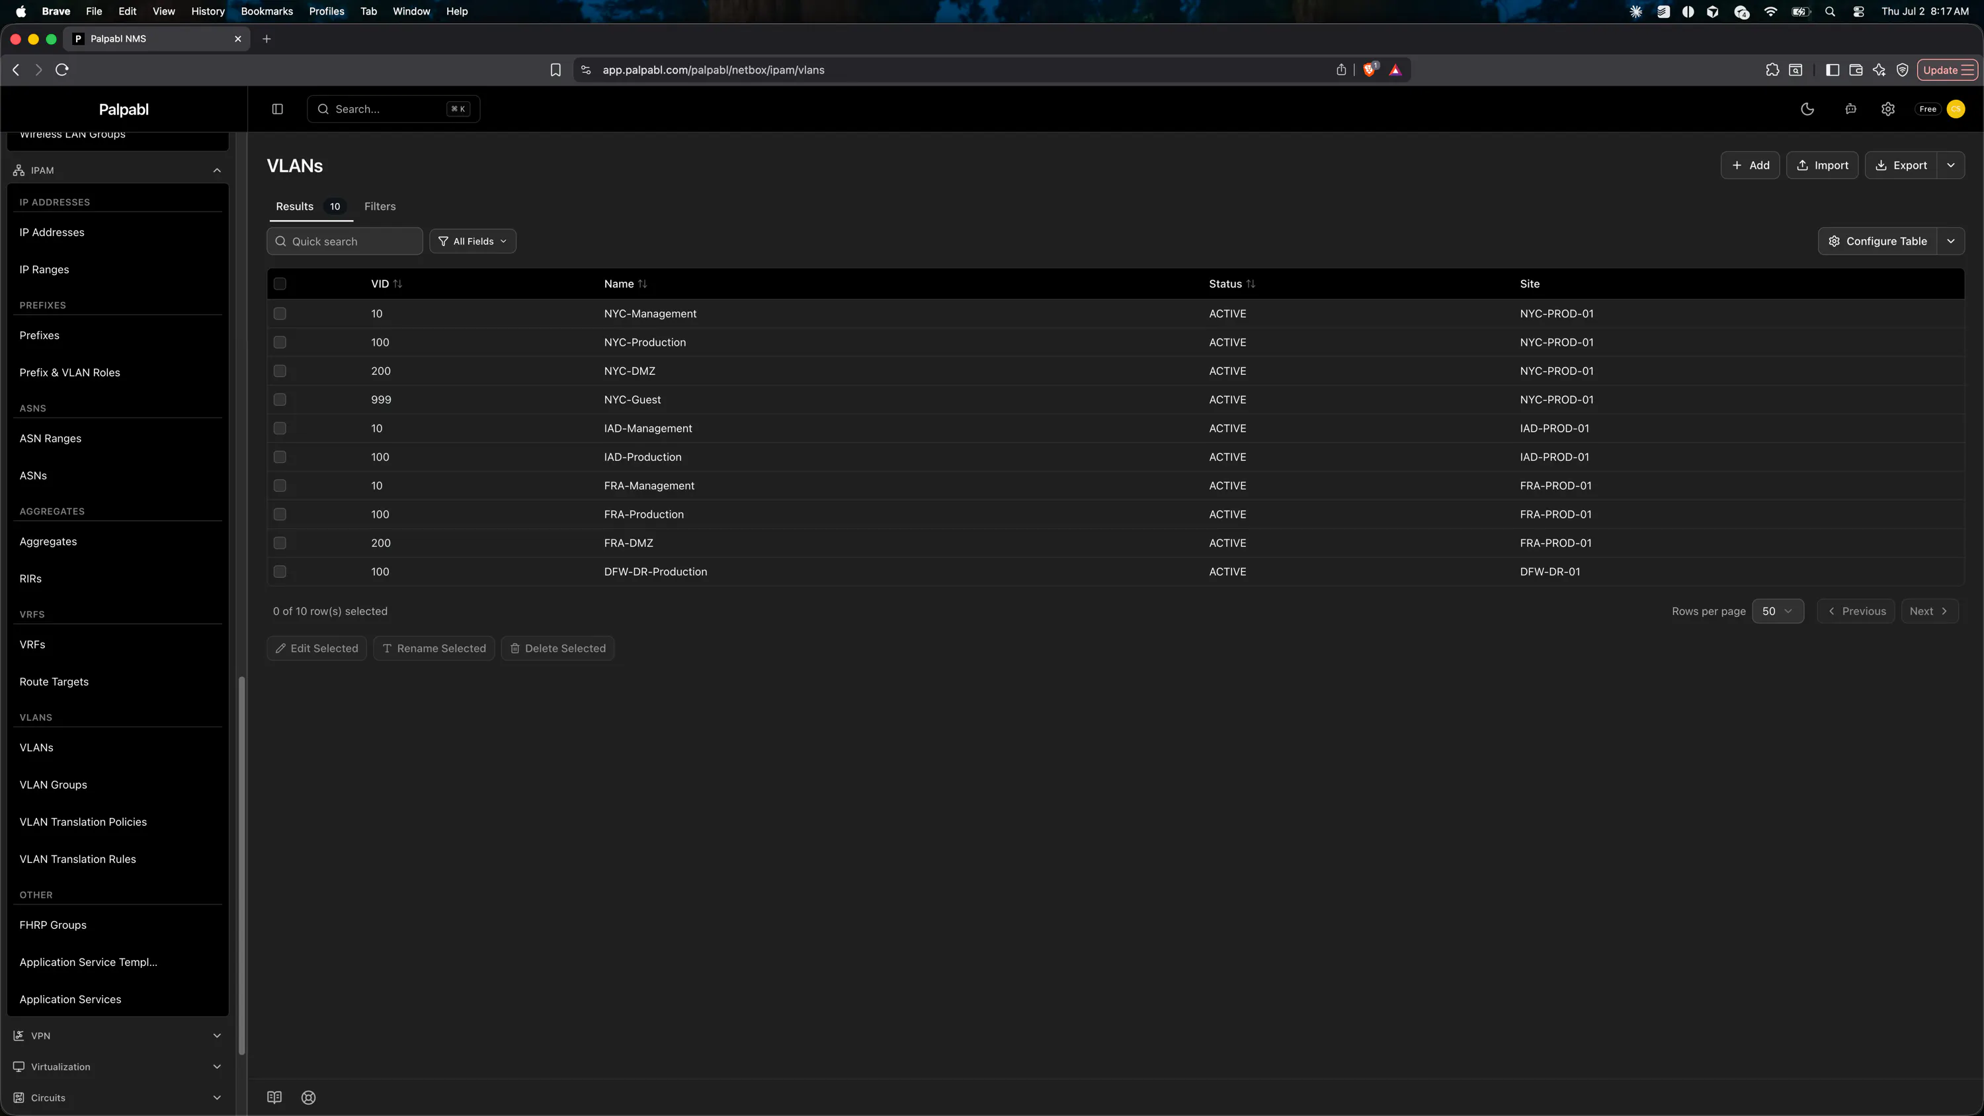Viewport: 1984px width, 1116px height.
Task: Open the share icon in address bar
Action: click(x=1341, y=70)
